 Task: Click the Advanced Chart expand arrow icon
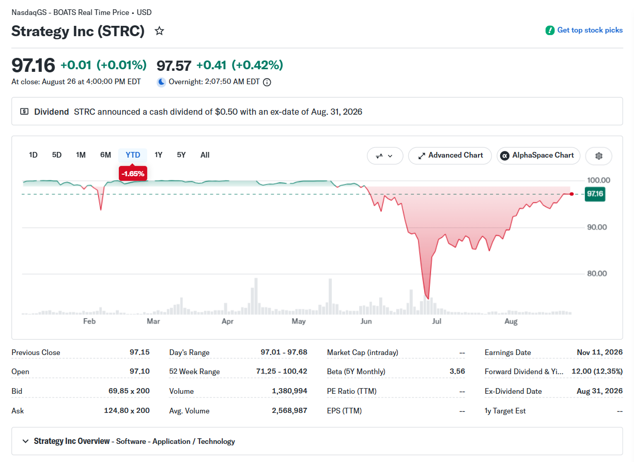(421, 156)
